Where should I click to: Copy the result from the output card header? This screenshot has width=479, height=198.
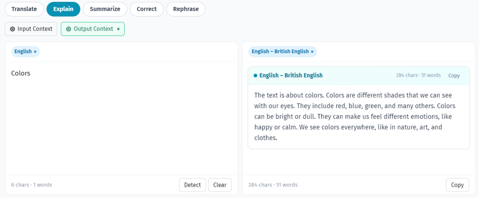tap(454, 76)
